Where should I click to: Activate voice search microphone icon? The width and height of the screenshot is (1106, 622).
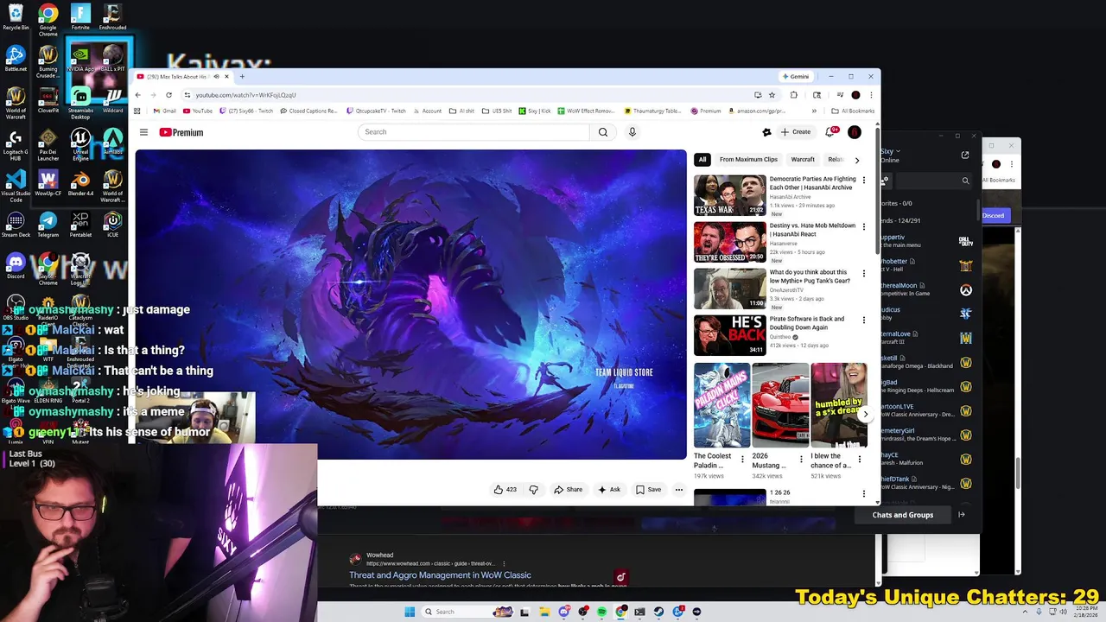point(632,132)
